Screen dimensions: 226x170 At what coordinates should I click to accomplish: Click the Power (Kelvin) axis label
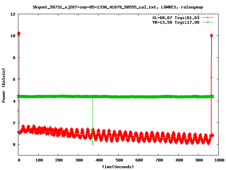point(4,85)
